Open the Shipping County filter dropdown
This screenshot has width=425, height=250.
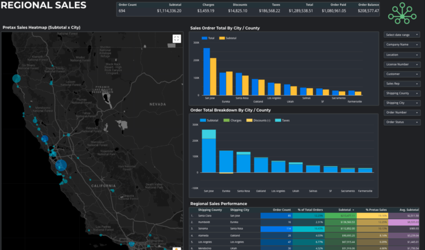[x=402, y=93]
